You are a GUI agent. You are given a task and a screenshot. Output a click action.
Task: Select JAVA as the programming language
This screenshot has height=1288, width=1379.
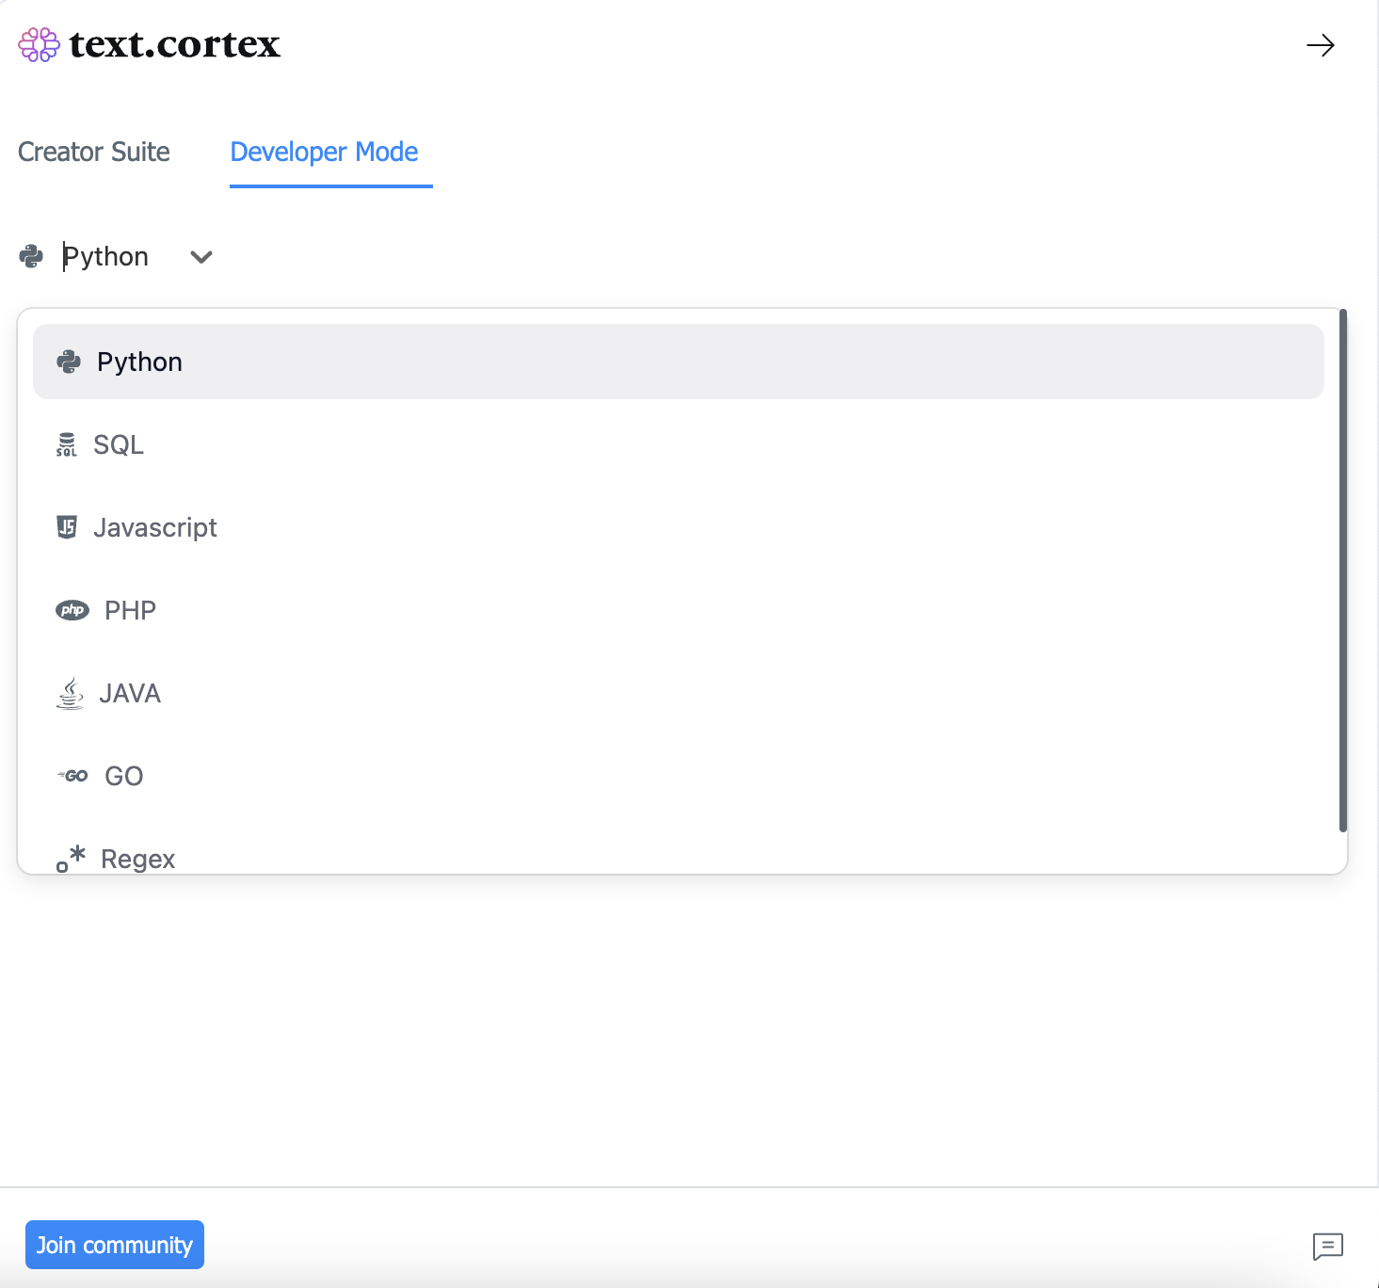coord(130,693)
